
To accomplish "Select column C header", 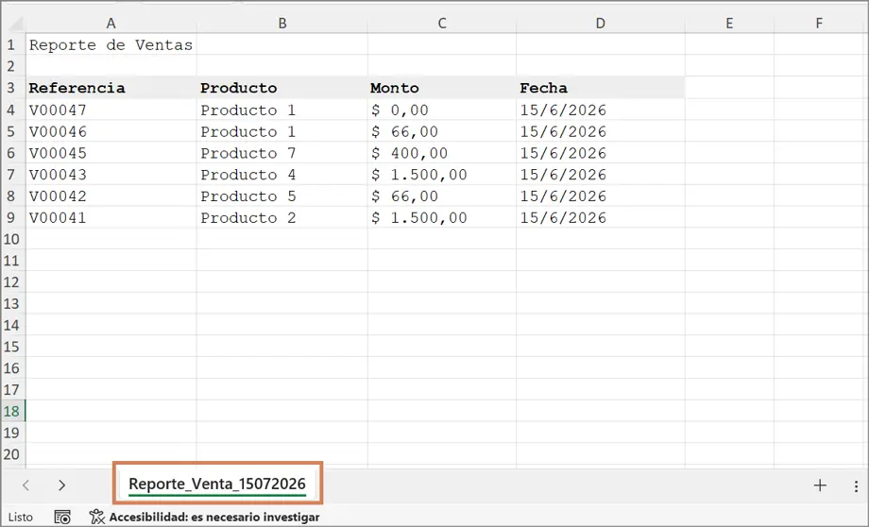I will pos(442,24).
